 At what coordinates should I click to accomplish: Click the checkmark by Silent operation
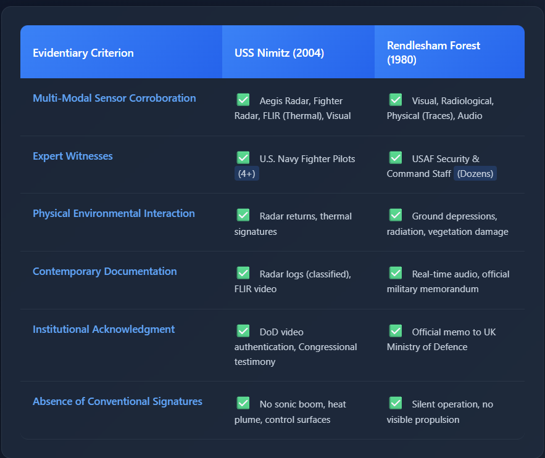tap(396, 403)
